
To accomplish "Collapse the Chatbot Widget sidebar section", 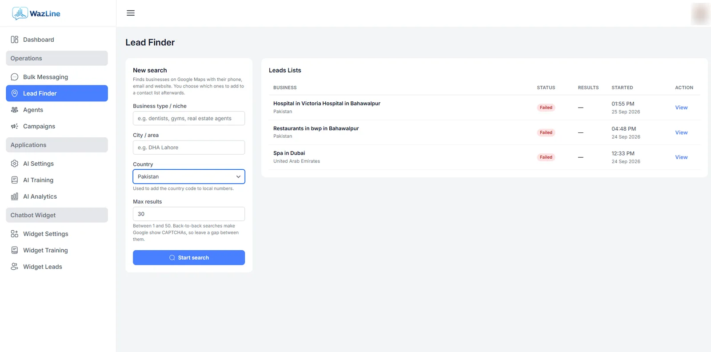I will click(57, 215).
